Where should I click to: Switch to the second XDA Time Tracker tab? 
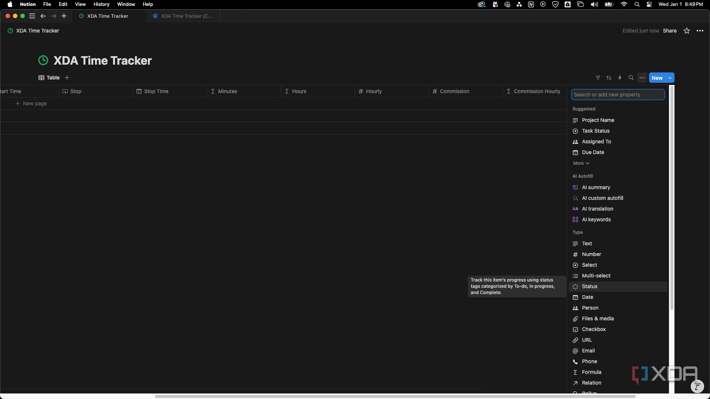coord(183,16)
